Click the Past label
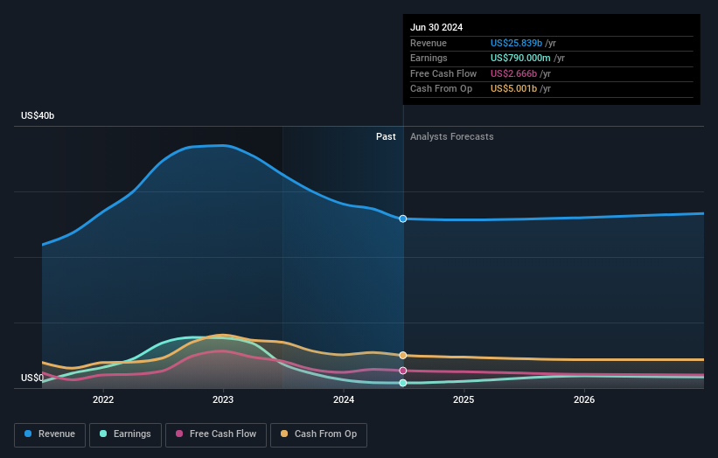This screenshot has width=718, height=458. point(386,137)
